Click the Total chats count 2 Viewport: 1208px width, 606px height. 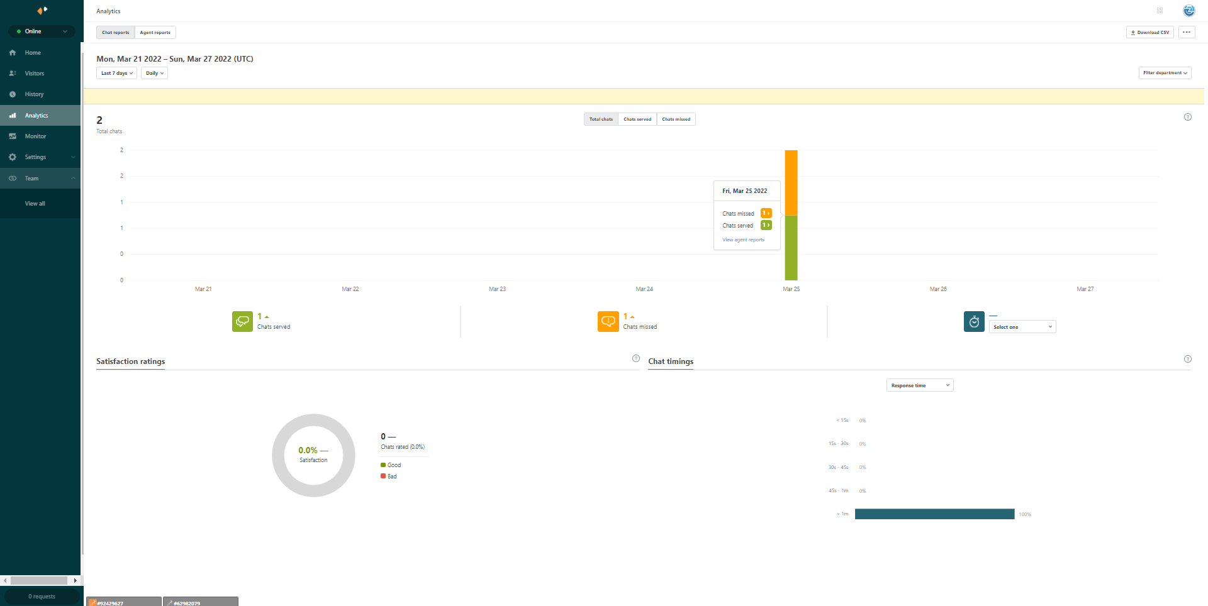(99, 120)
